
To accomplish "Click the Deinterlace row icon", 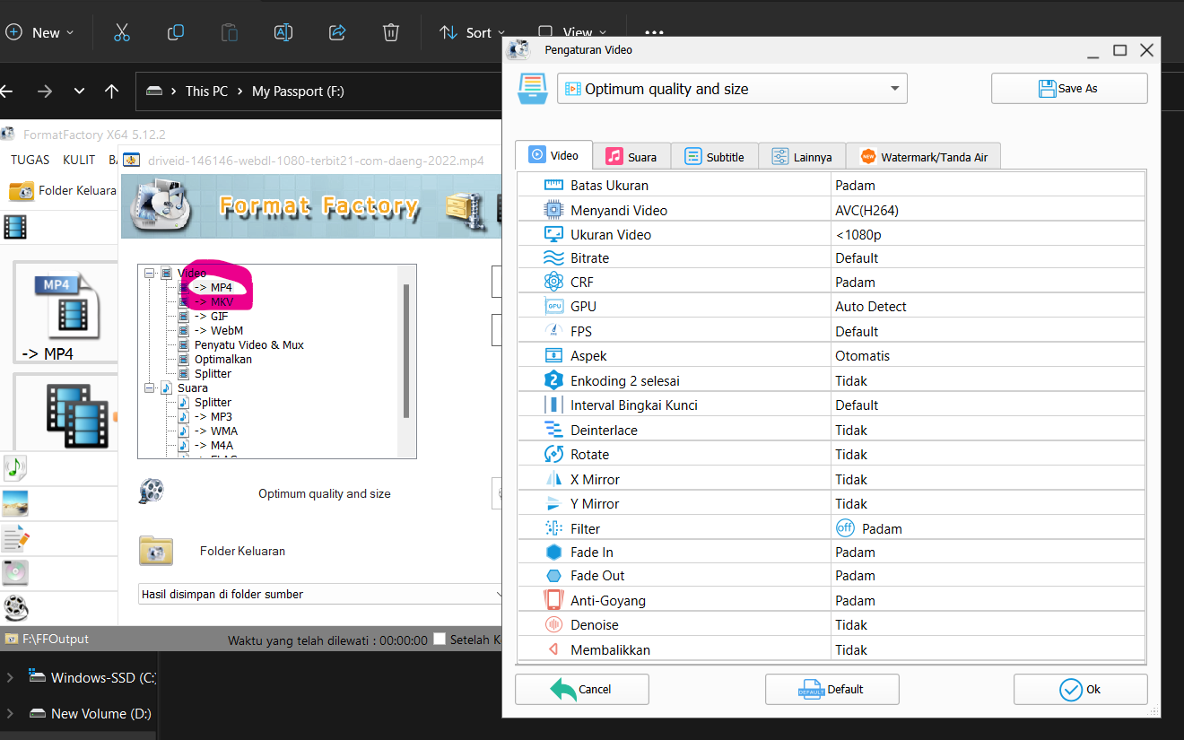I will point(554,430).
